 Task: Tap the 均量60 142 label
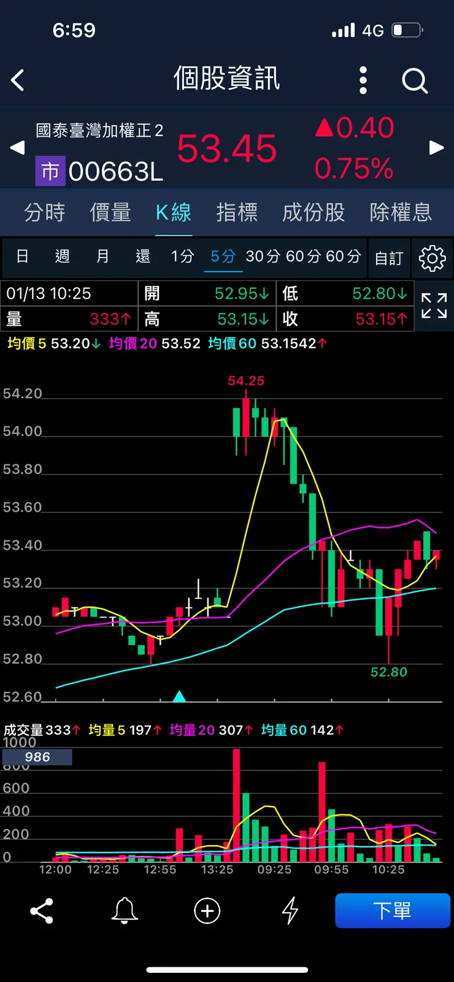coord(302,730)
